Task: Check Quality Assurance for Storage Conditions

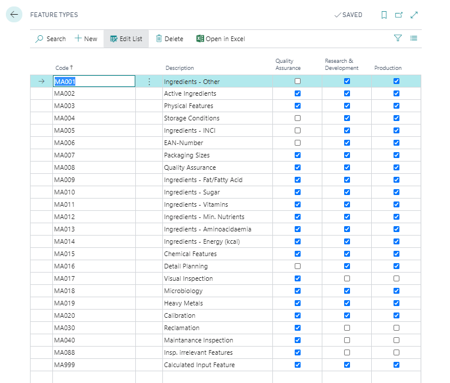Action: (298, 118)
